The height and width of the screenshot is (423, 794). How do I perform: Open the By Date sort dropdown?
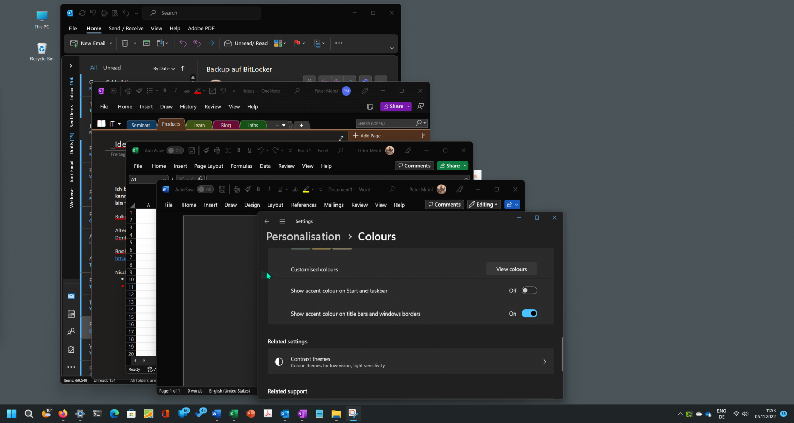pyautogui.click(x=164, y=68)
